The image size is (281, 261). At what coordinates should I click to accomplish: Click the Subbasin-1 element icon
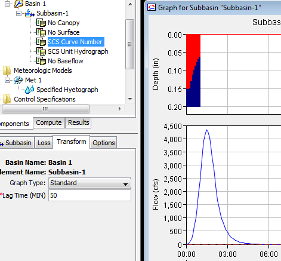[x=30, y=13]
